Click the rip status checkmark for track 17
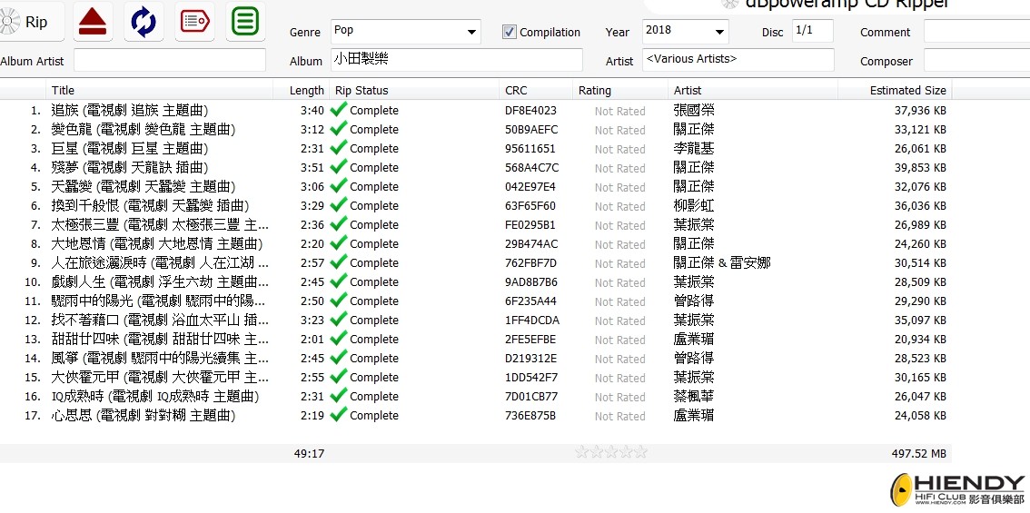Screen dimensions: 1030x513 [339, 415]
